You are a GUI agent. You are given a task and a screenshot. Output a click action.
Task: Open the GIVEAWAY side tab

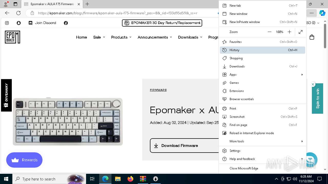[6, 95]
